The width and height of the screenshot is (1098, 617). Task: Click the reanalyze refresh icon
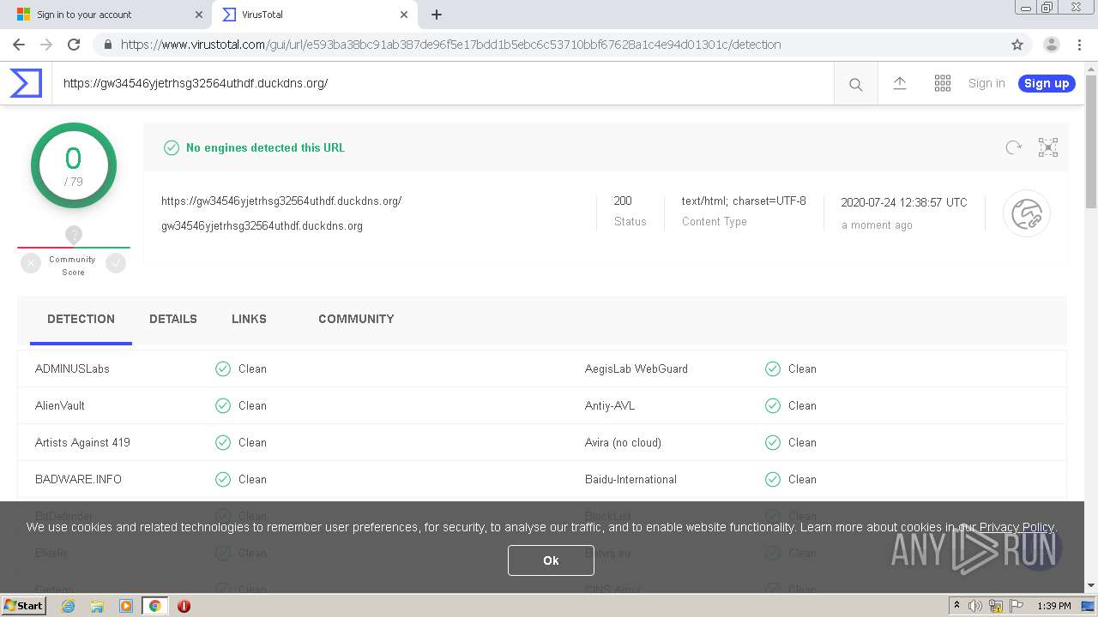[1013, 147]
